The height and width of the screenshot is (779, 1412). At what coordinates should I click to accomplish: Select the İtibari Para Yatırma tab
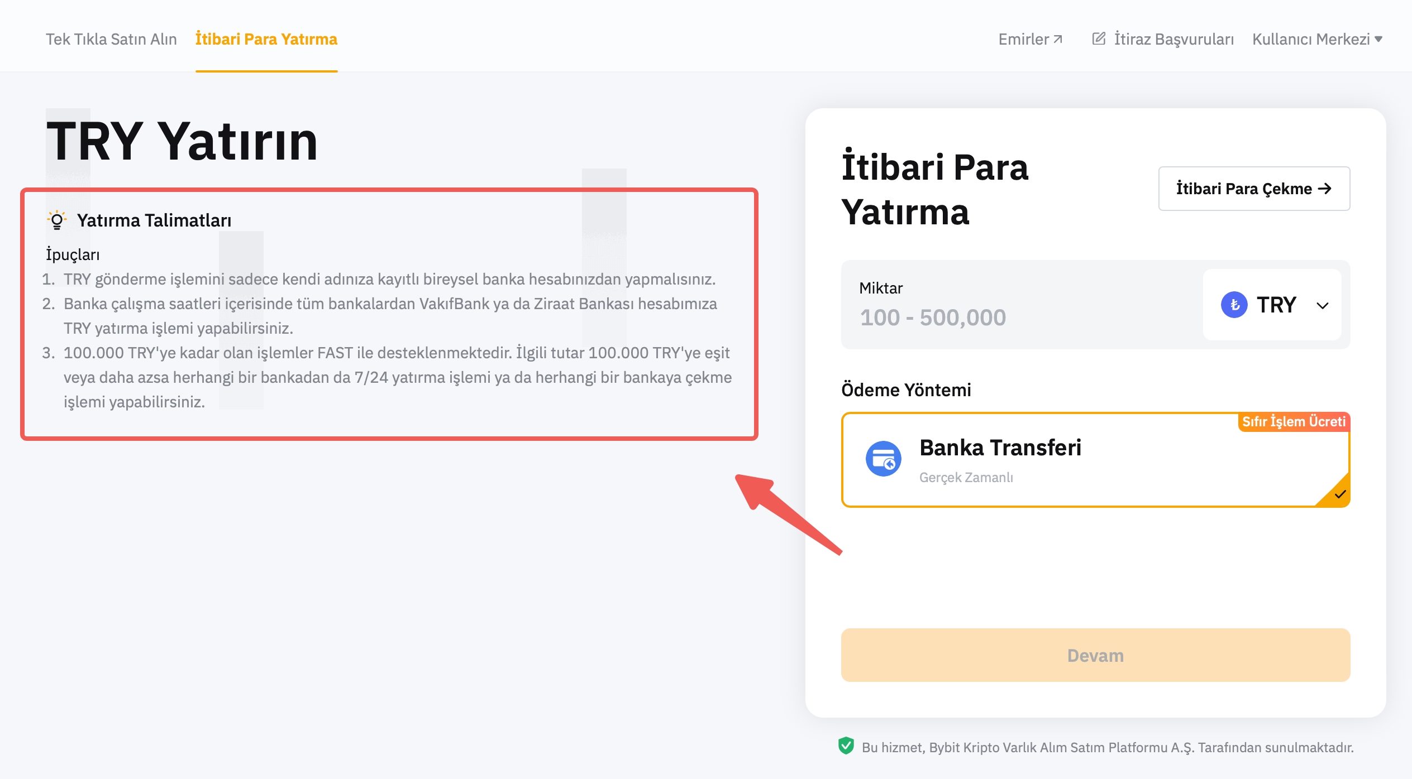[x=266, y=39]
